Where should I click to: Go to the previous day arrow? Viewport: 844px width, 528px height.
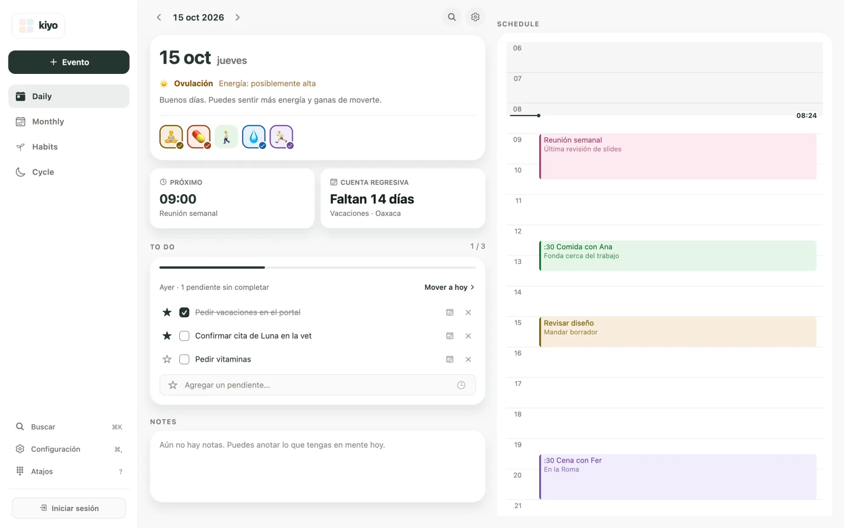point(159,17)
